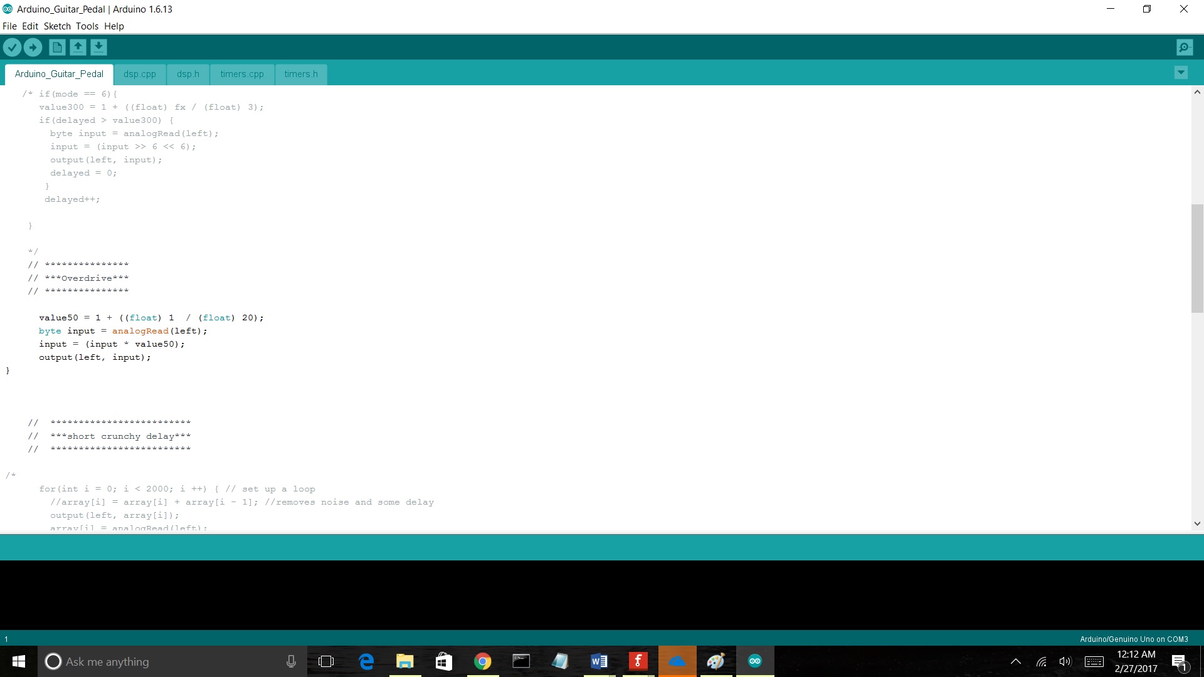Click the Cortana microphone icon
Screen dimensions: 1204x677
[291, 661]
